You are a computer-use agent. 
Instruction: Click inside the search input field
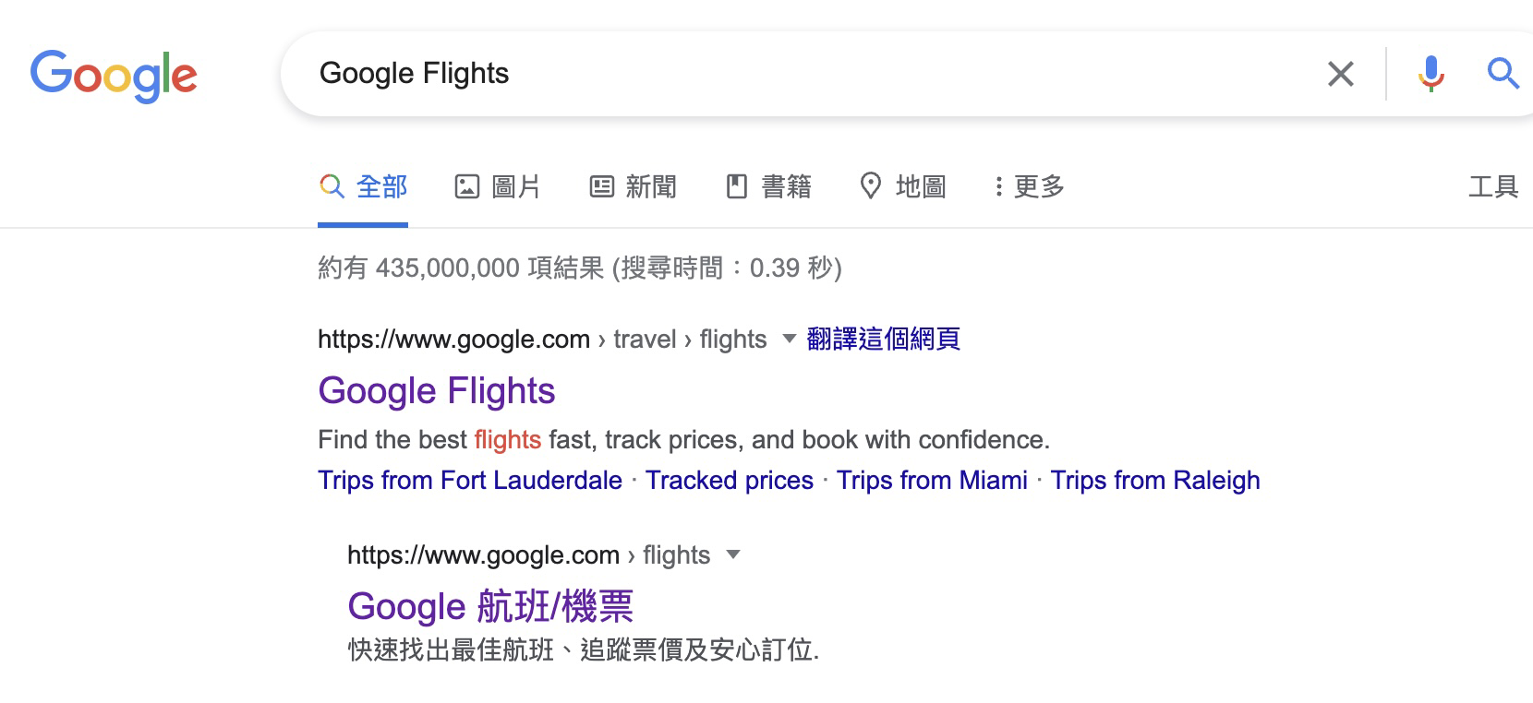(x=739, y=74)
